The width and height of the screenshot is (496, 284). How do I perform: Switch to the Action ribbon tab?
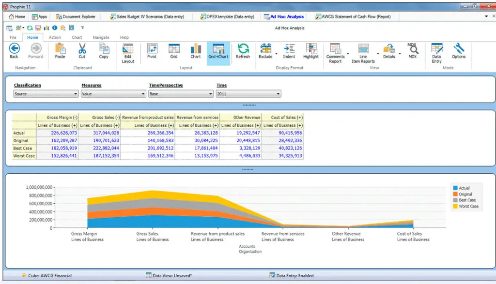[x=55, y=37]
